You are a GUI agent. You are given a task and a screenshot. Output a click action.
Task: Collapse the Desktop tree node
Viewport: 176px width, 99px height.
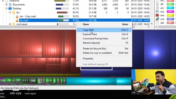[6, 9]
